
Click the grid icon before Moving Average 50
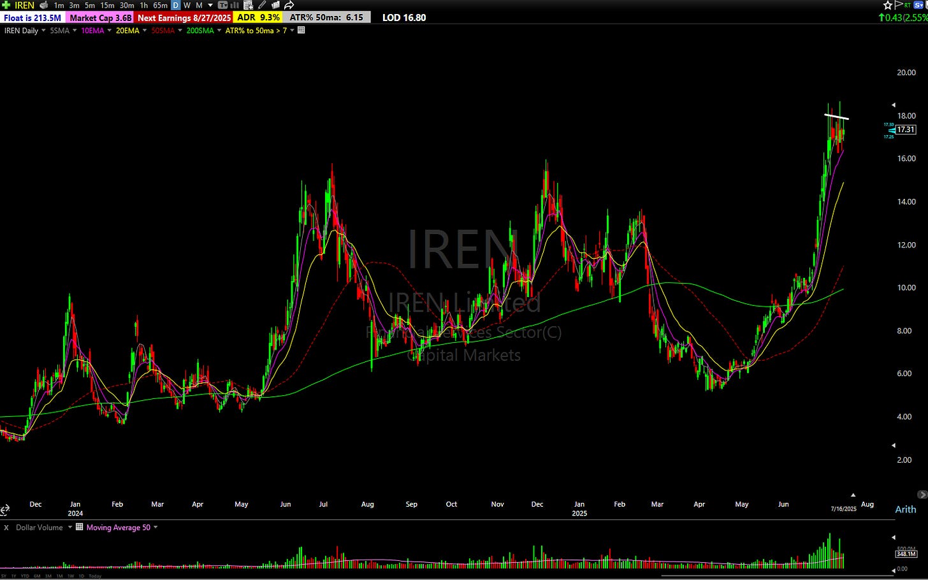click(80, 526)
